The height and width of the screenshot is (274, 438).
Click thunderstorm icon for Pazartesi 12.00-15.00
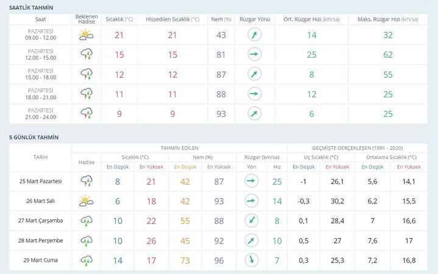click(x=87, y=54)
